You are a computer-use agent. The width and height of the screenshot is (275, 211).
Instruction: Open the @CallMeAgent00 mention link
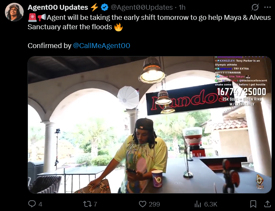point(102,46)
